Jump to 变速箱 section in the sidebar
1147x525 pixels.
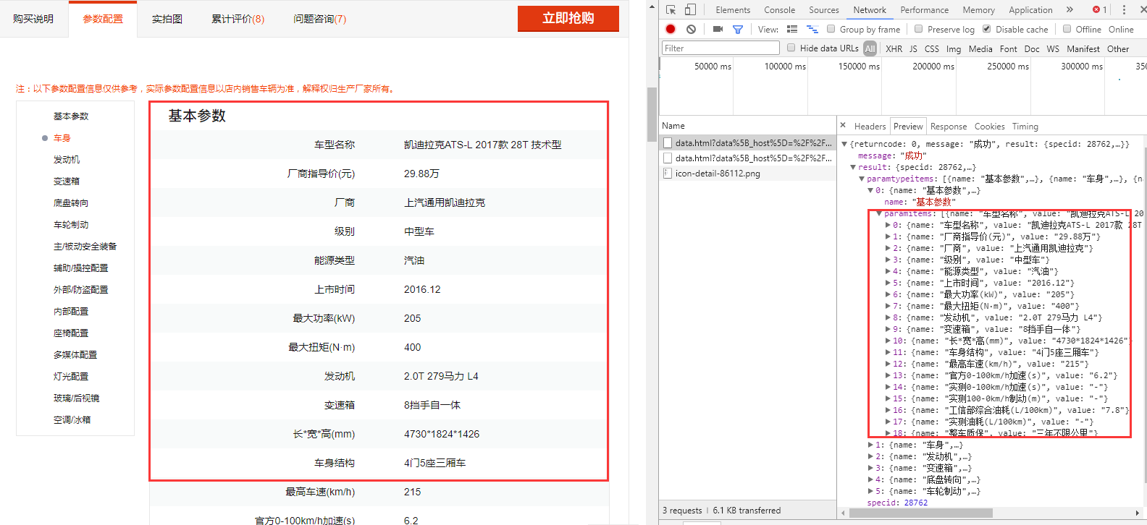tap(67, 181)
